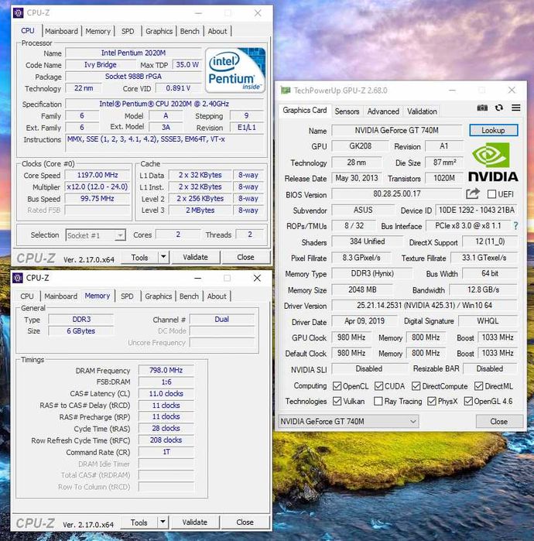Open Mainboard tab in top CPU-Z window
The width and height of the screenshot is (534, 541).
[x=61, y=31]
